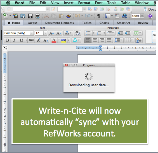Toggle Show nonprinting paragraph marks
Screen dimensions: 158x153
click(x=98, y=16)
